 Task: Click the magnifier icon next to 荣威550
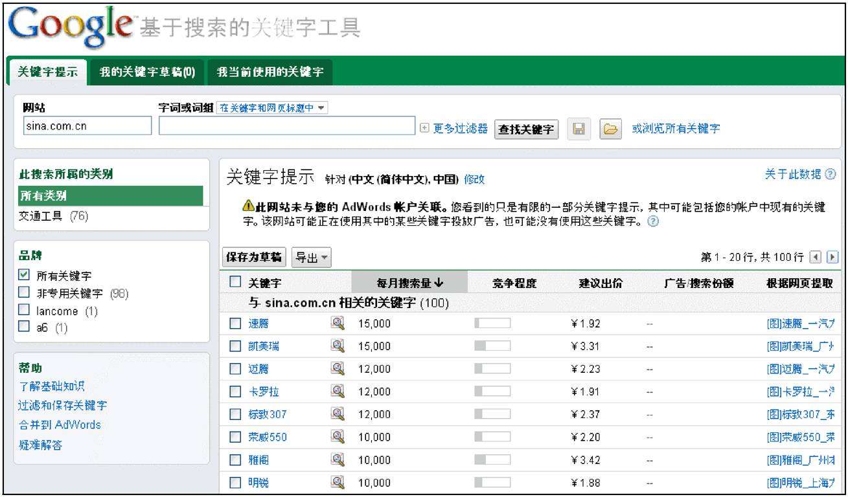pyautogui.click(x=338, y=437)
